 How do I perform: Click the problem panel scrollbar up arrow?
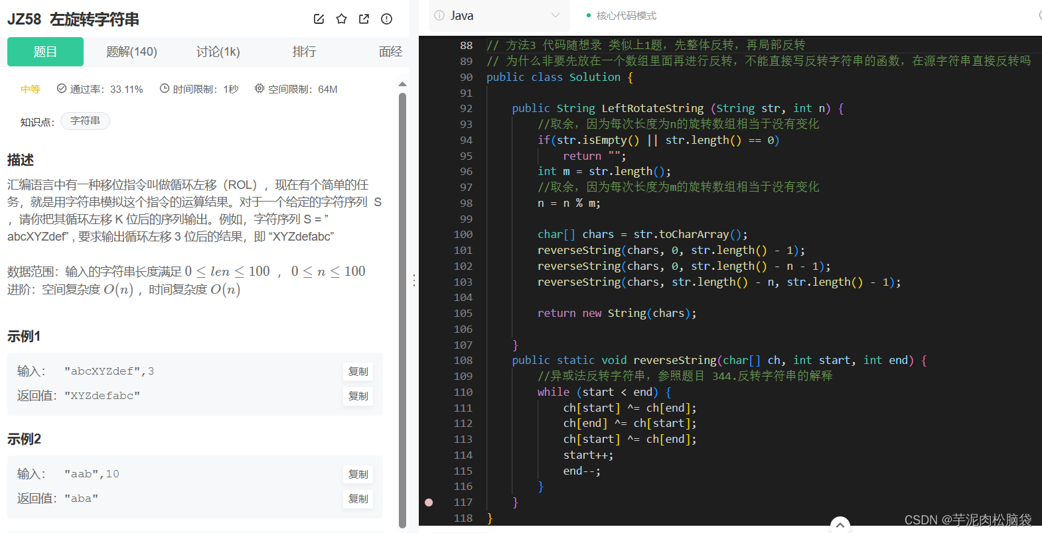[x=402, y=84]
